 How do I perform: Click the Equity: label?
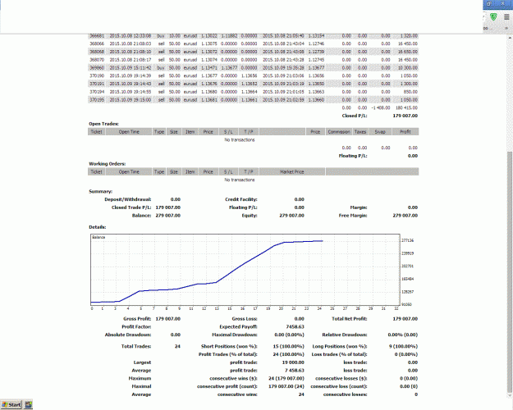(x=250, y=216)
